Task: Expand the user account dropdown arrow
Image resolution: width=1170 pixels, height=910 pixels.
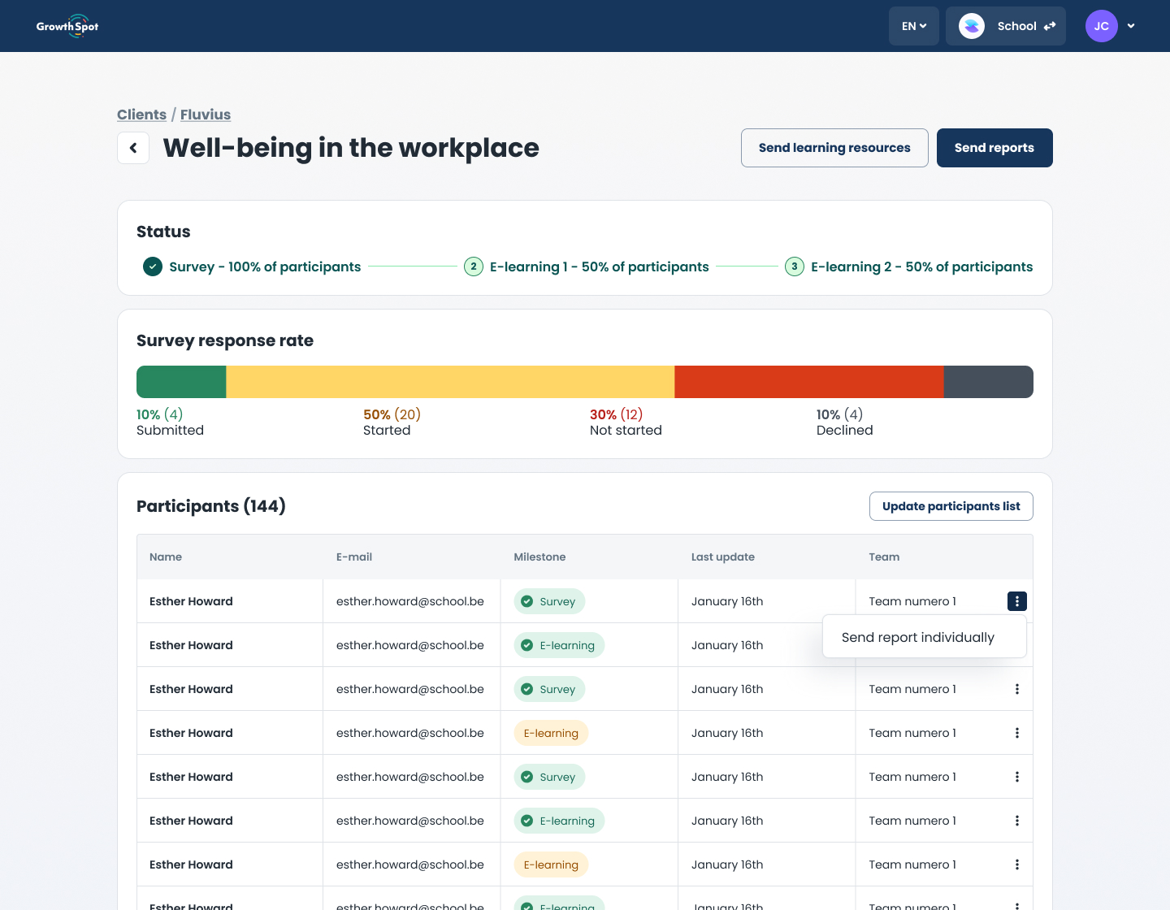Action: click(1131, 26)
